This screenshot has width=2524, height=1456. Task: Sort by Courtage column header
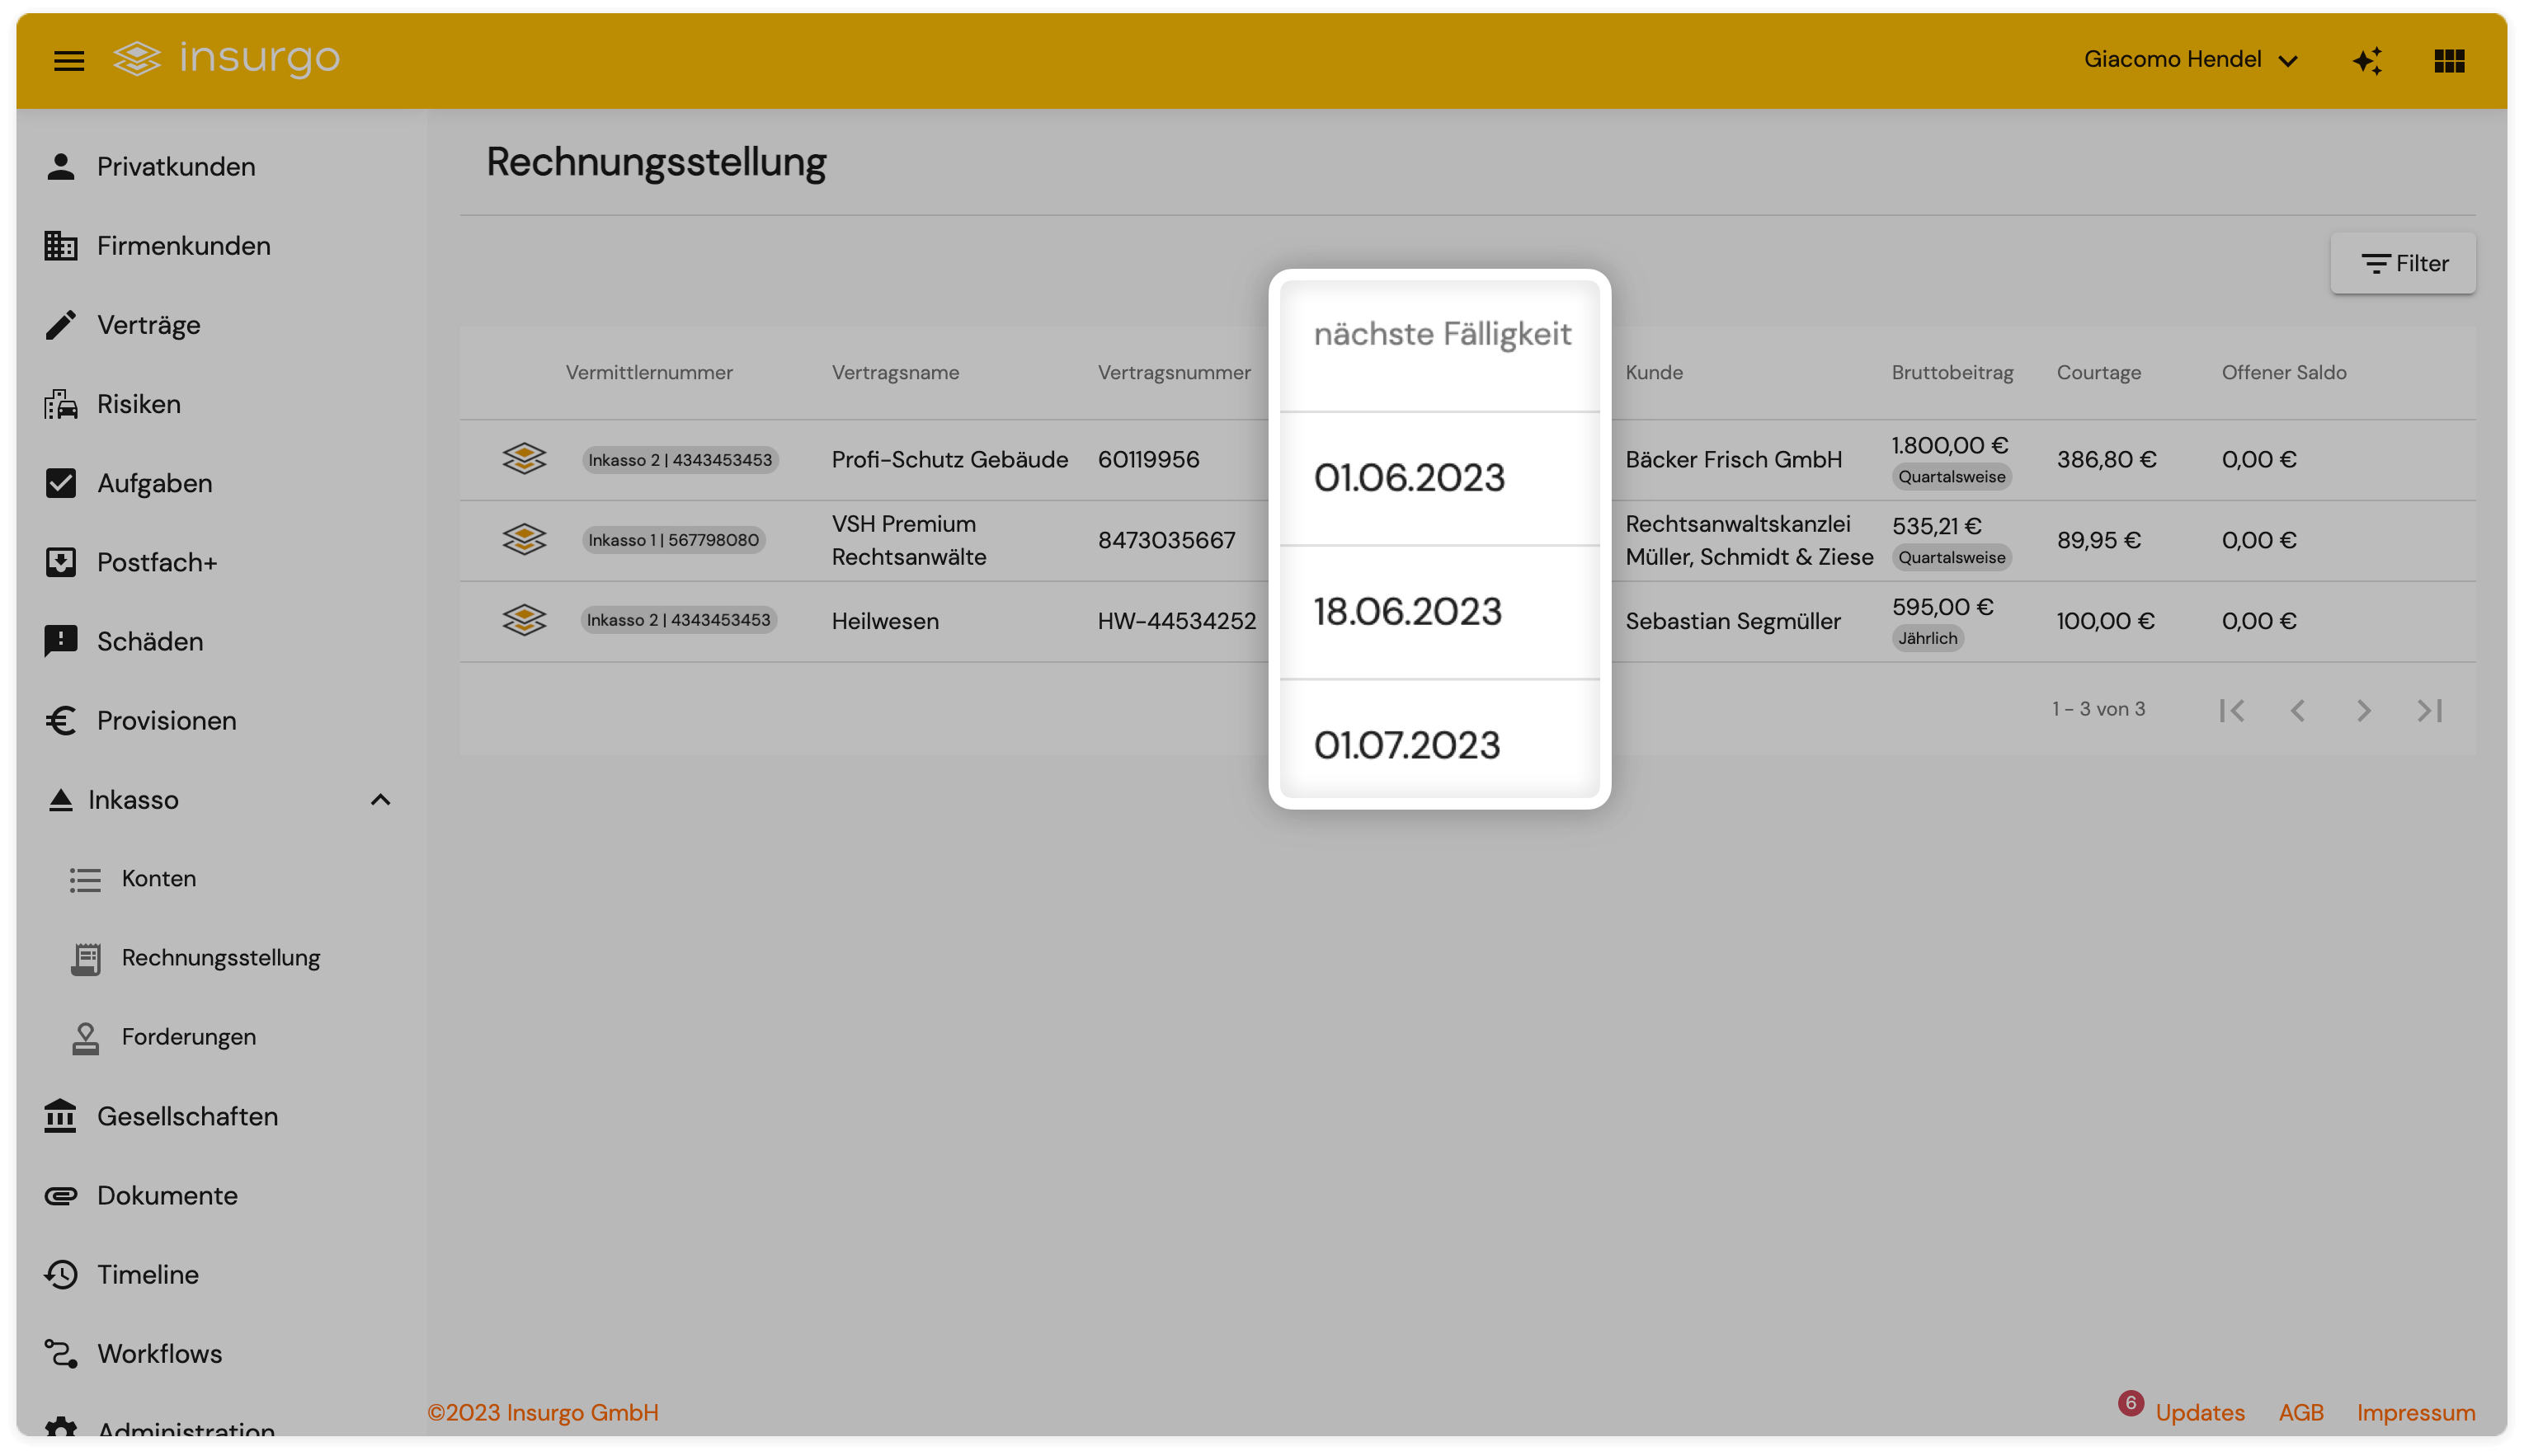coord(2098,372)
